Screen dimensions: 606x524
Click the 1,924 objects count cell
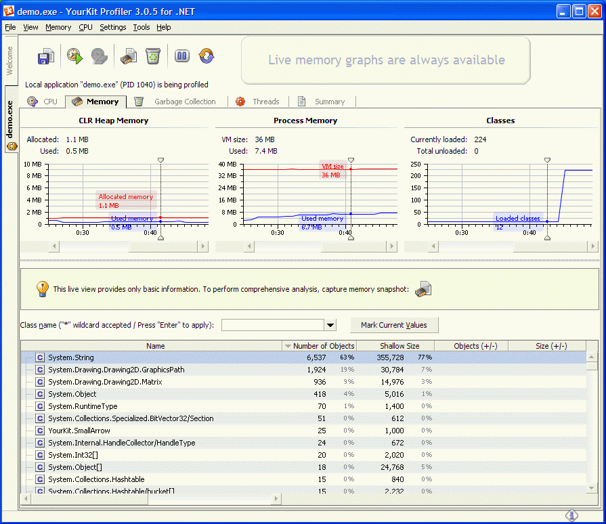coord(316,370)
